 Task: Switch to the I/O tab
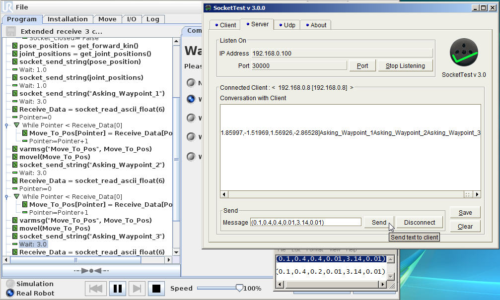132,19
